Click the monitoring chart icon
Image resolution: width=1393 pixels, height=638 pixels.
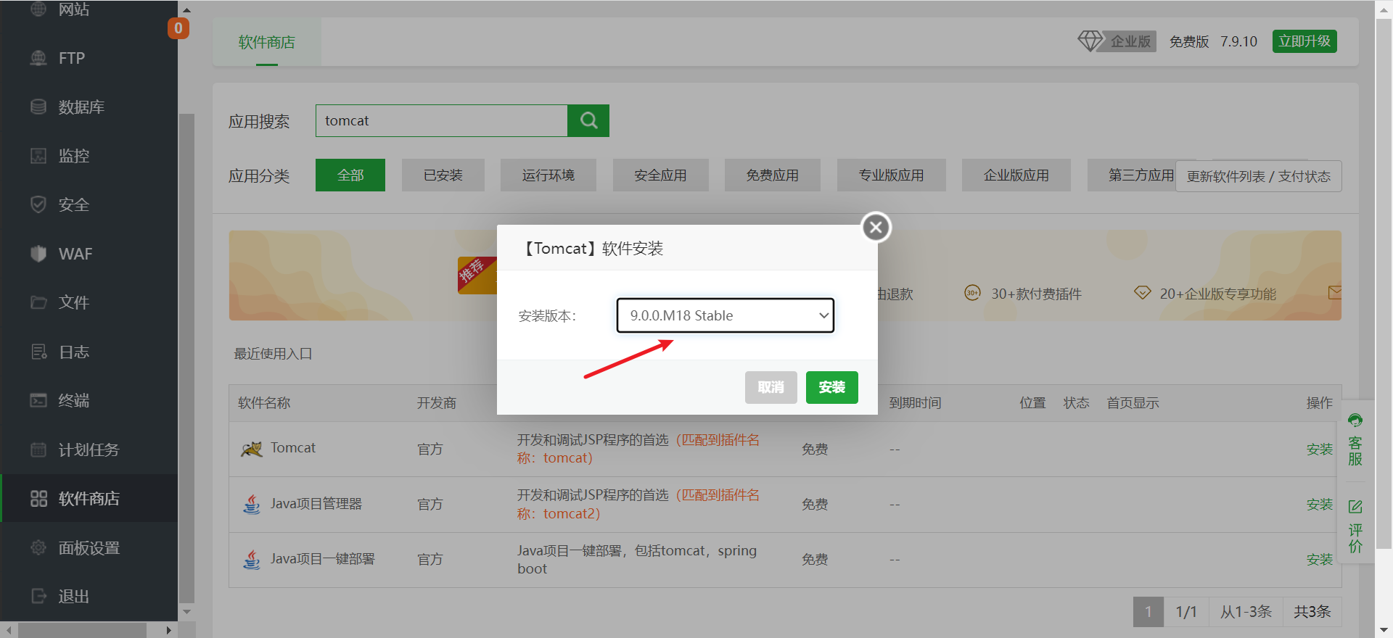pos(38,156)
